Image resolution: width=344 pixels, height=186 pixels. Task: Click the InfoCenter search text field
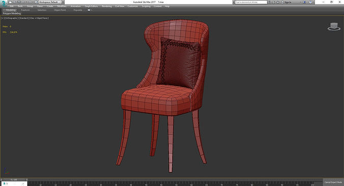click(251, 2)
